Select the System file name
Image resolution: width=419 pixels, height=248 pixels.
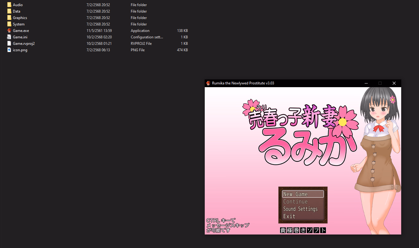coord(19,24)
